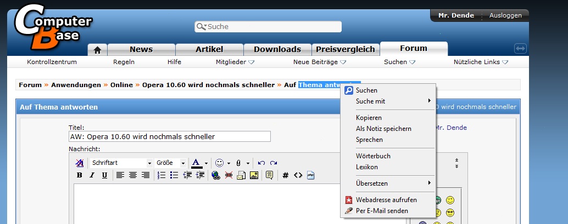Viewport: 568px width, 224px height.
Task: Go to home via house icon tab
Action: [x=97, y=50]
